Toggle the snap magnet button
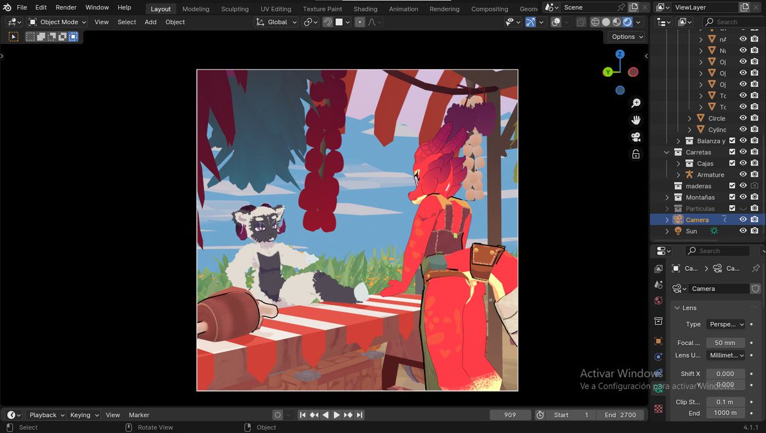This screenshot has width=766, height=433. (x=327, y=22)
